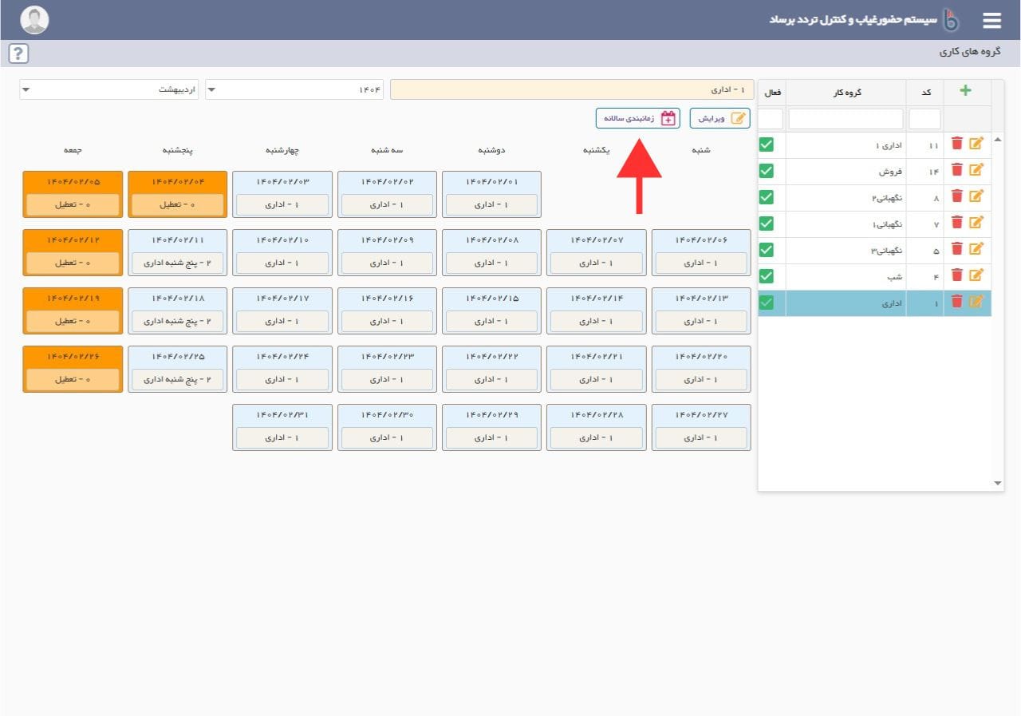Delete the شب work group
This screenshot has height=716, width=1021.
click(957, 275)
